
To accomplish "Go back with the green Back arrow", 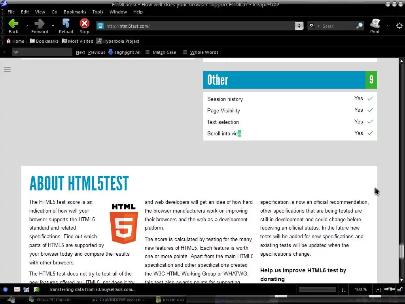I will click(x=13, y=26).
